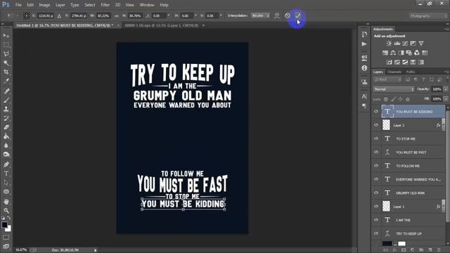Add an Exposure adjustment
Viewport: 450px width, 253px height.
coord(413,44)
